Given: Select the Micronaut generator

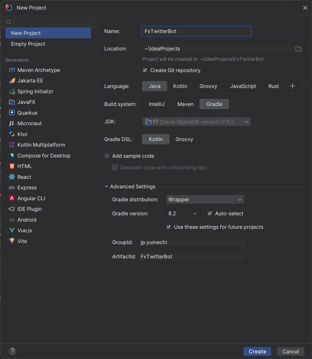Looking at the screenshot, I should 29,123.
